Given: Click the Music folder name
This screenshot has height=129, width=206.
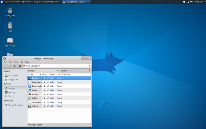Looking at the screenshot, I should click(34, 90).
